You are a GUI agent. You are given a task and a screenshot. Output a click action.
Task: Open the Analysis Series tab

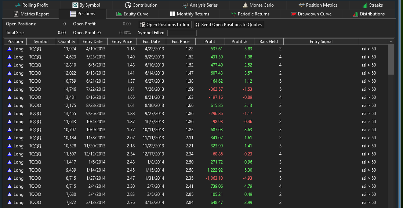(x=200, y=5)
